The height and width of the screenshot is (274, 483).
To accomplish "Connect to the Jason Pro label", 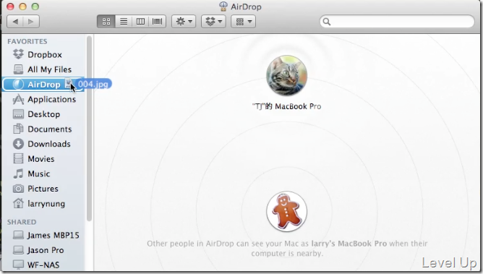I will click(46, 250).
